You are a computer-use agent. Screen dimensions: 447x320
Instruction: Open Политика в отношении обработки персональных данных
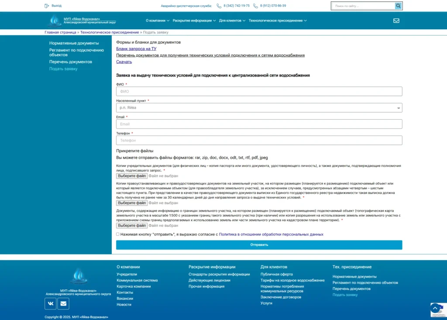(x=271, y=234)
